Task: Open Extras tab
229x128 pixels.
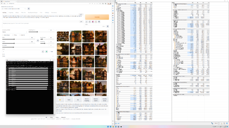Action: coord(17,13)
